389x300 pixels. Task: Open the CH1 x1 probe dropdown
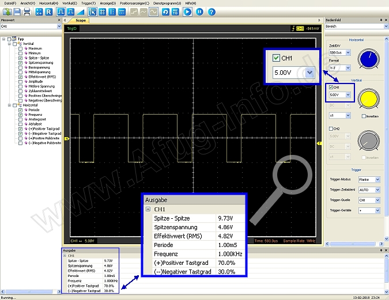[348, 115]
